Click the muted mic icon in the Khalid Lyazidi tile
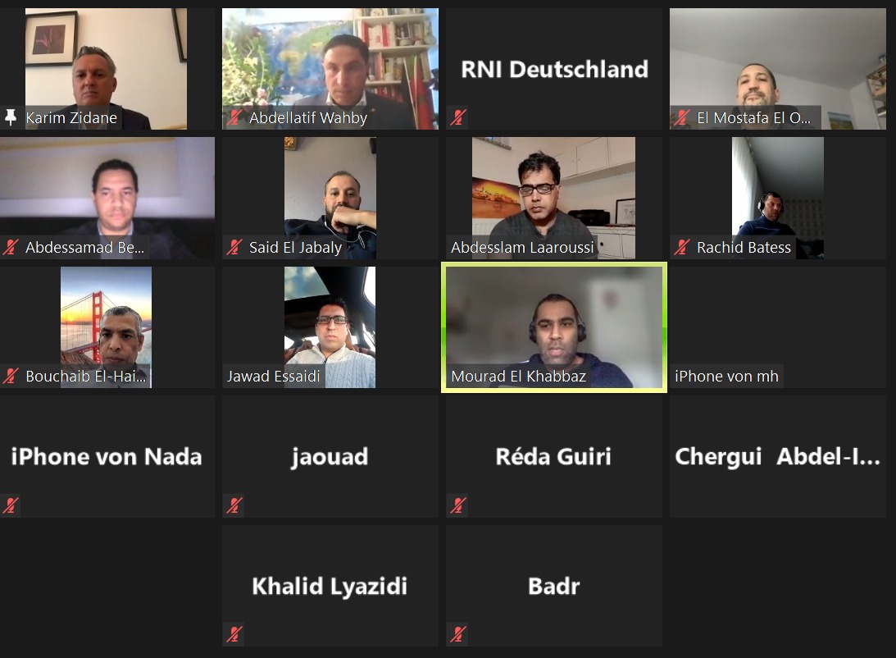 coord(234,634)
